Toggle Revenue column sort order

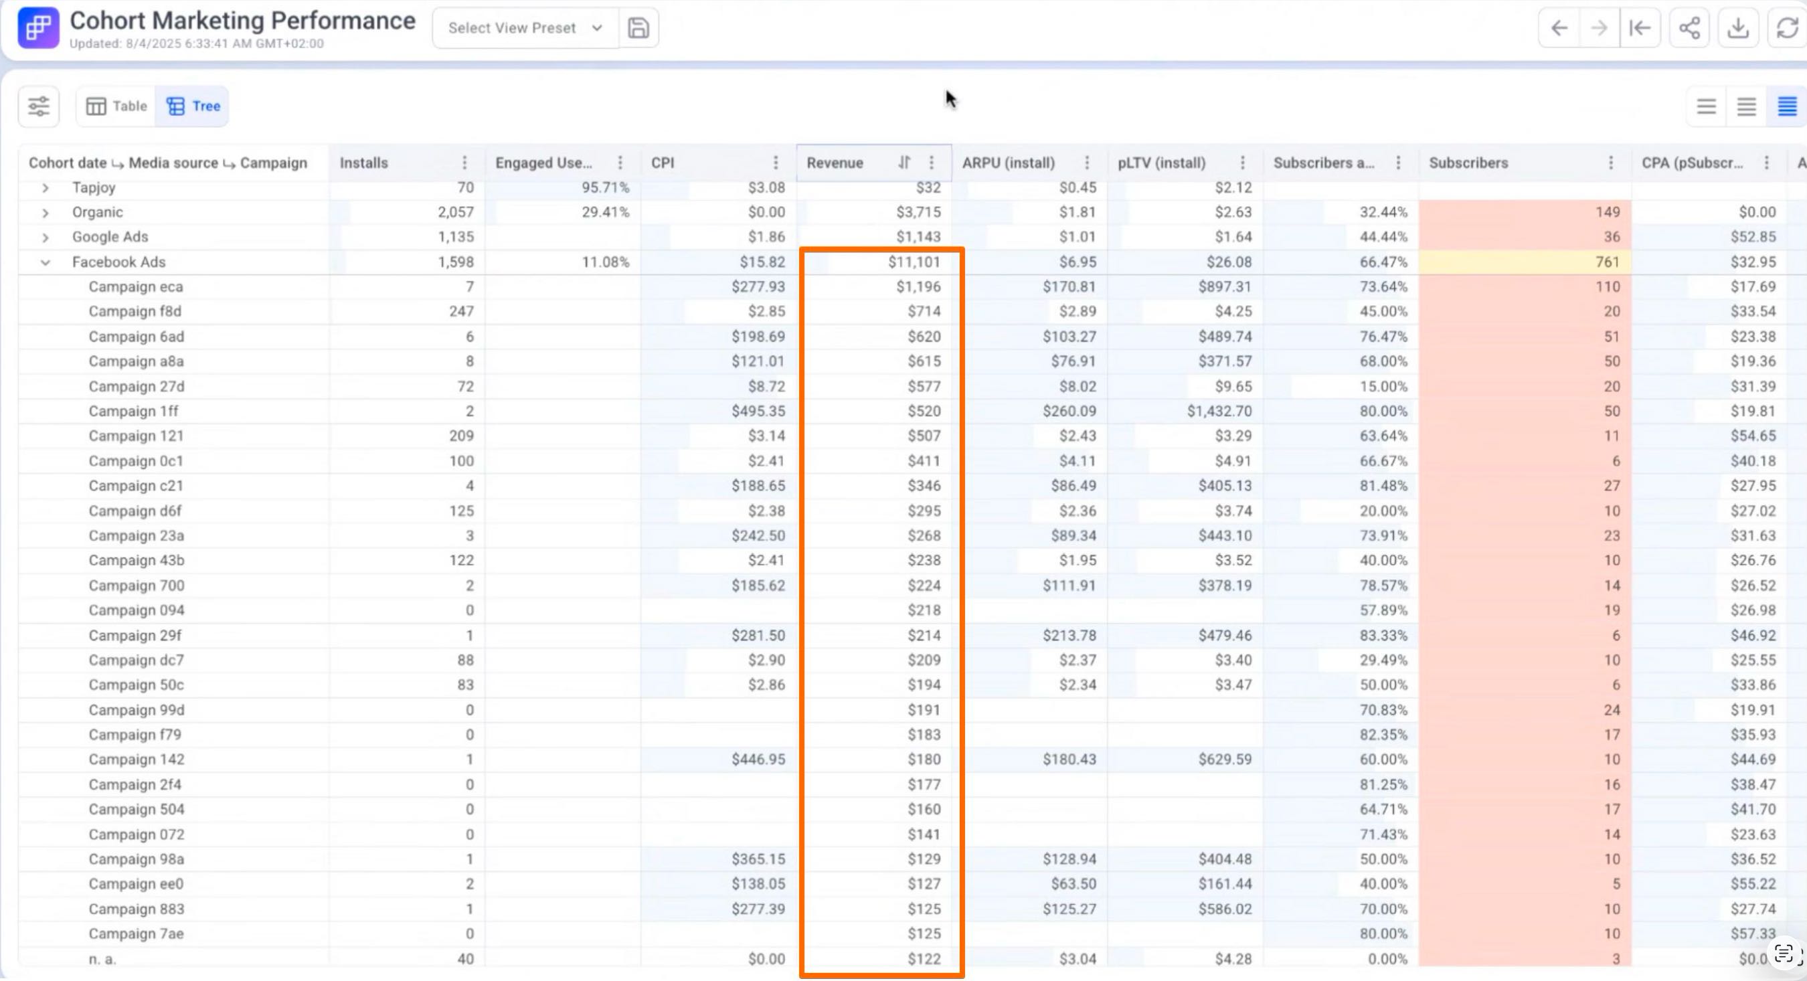pyautogui.click(x=904, y=163)
